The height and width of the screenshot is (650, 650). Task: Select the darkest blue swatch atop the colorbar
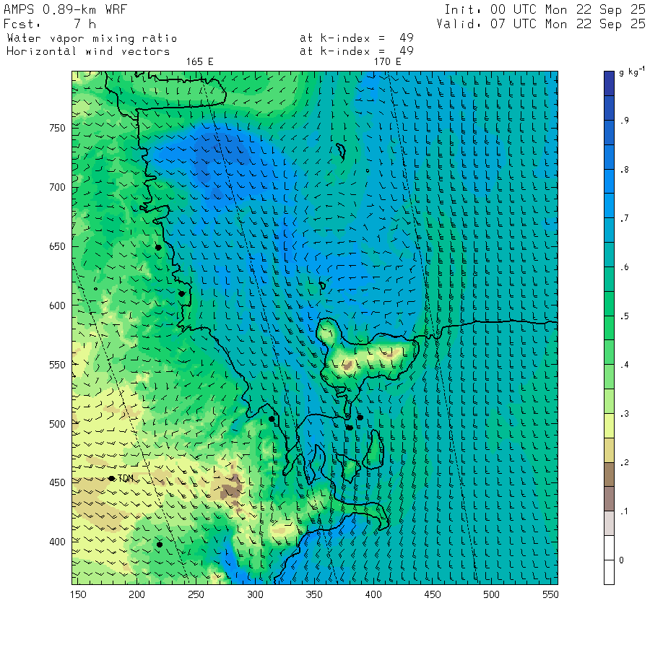pyautogui.click(x=610, y=82)
